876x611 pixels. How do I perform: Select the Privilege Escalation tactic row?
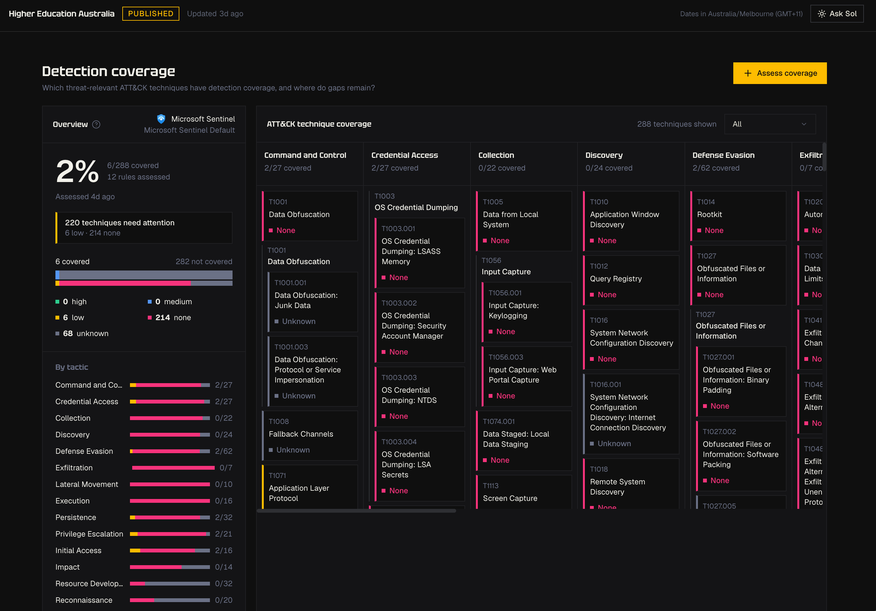[x=144, y=534]
